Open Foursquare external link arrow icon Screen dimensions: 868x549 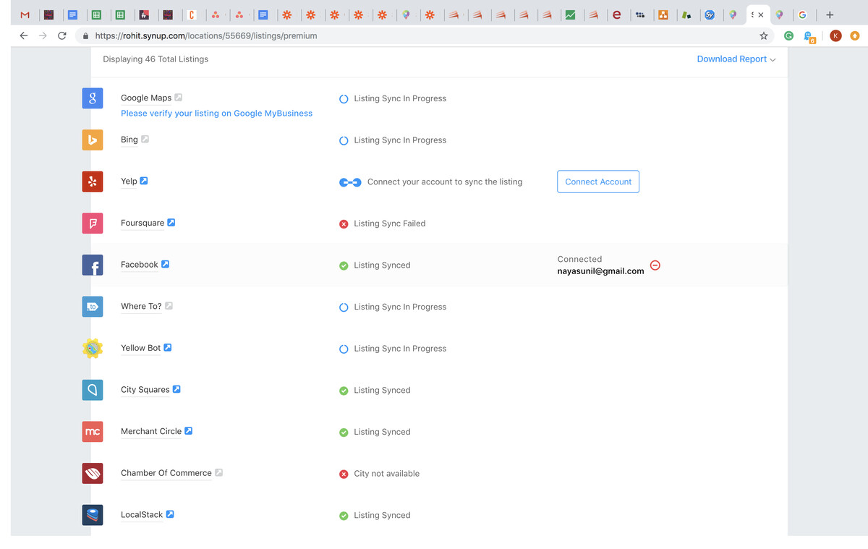click(171, 223)
